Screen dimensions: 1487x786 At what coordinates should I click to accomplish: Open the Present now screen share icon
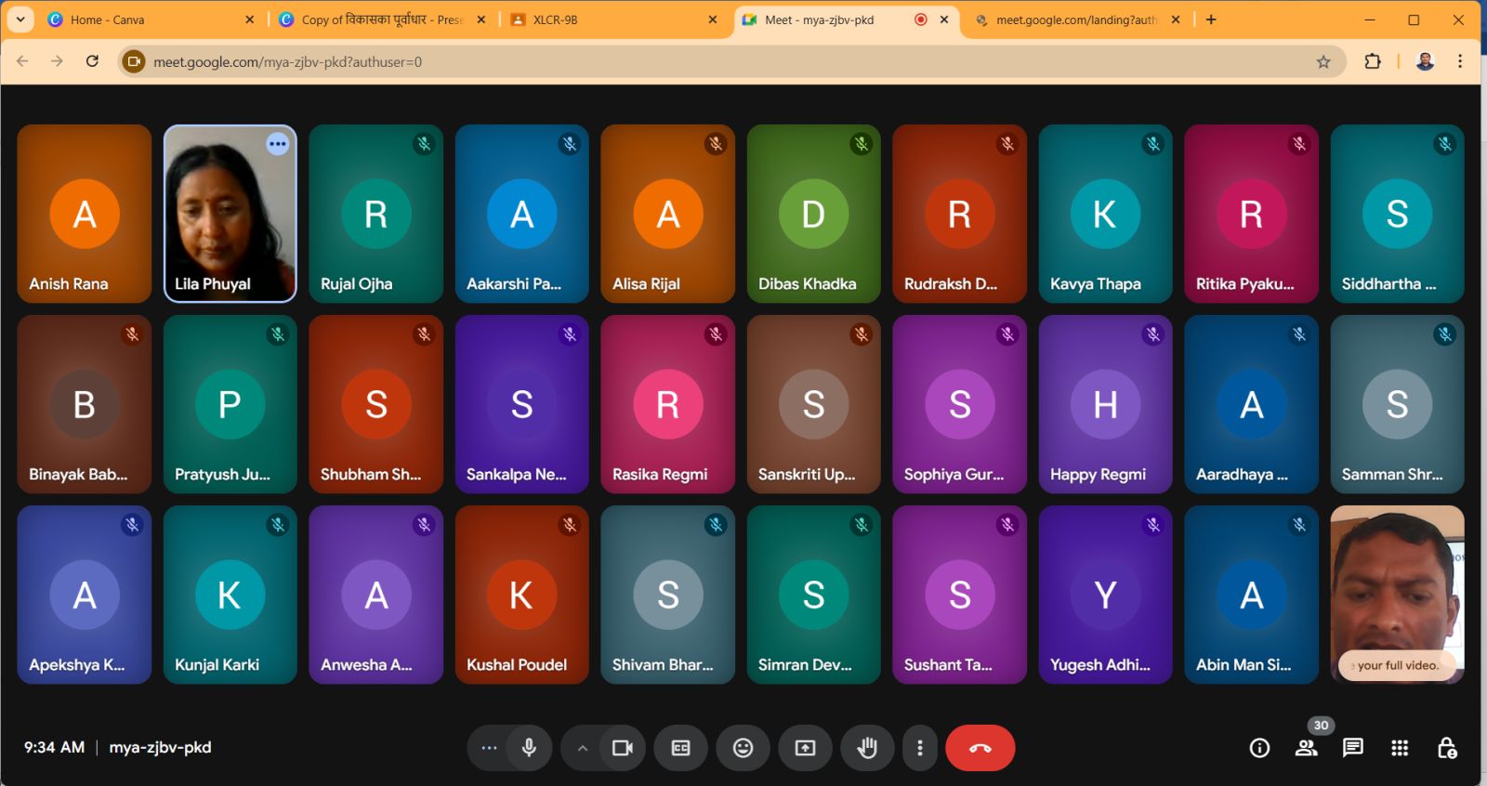pyautogui.click(x=805, y=748)
